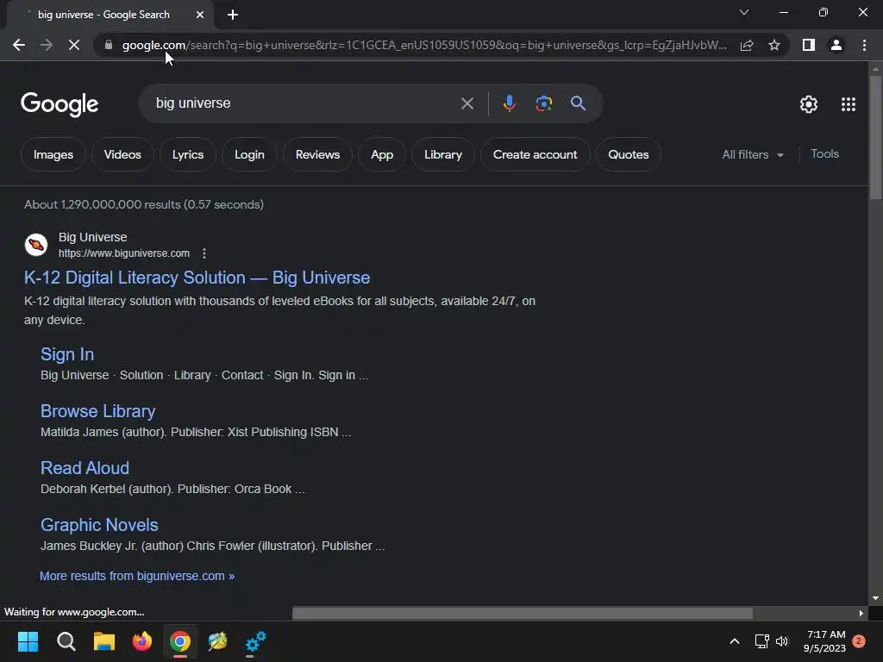This screenshot has height=662, width=883.
Task: Filter results by Images
Action: tap(53, 154)
